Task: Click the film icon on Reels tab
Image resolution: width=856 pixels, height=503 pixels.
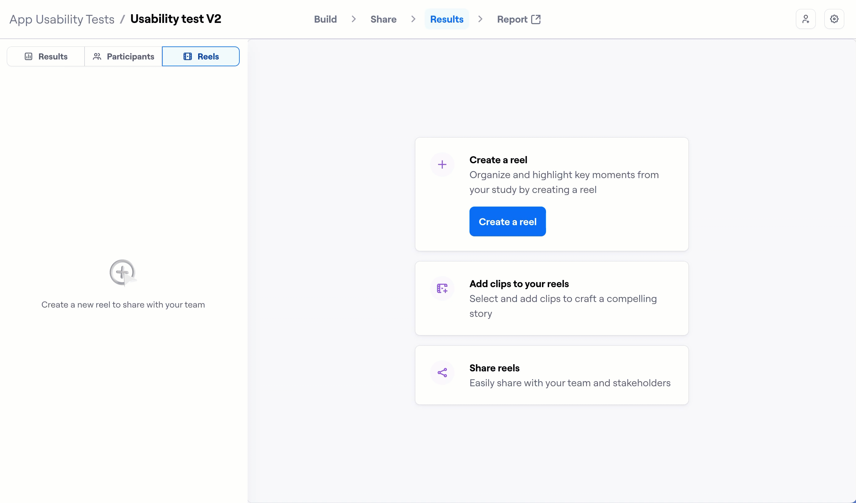Action: coord(187,56)
